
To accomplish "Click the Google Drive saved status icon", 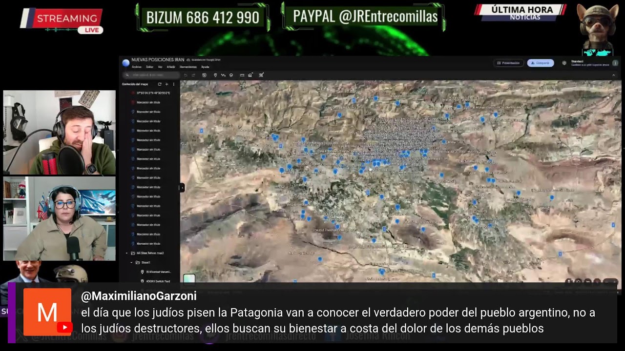I will tap(188, 59).
